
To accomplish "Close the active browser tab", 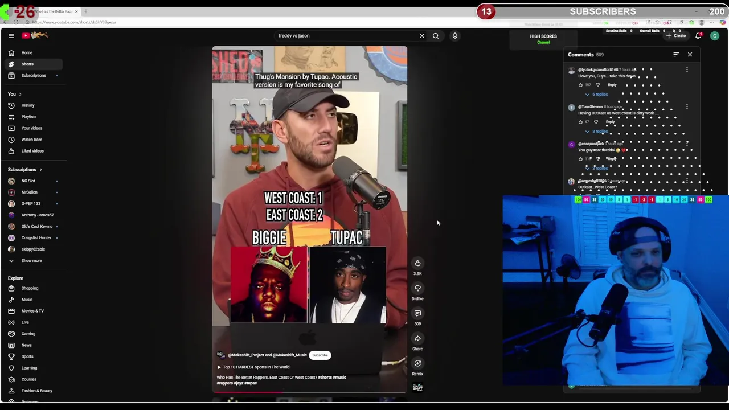I will 76,11.
